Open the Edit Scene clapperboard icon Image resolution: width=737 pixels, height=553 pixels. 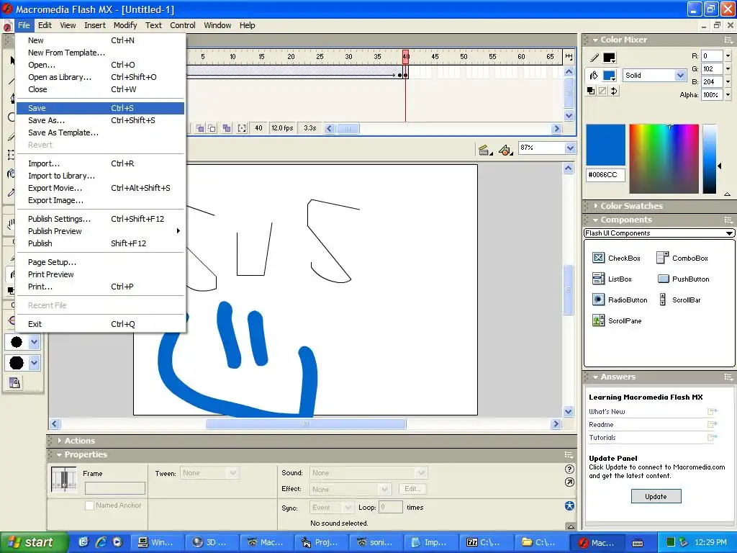(485, 150)
